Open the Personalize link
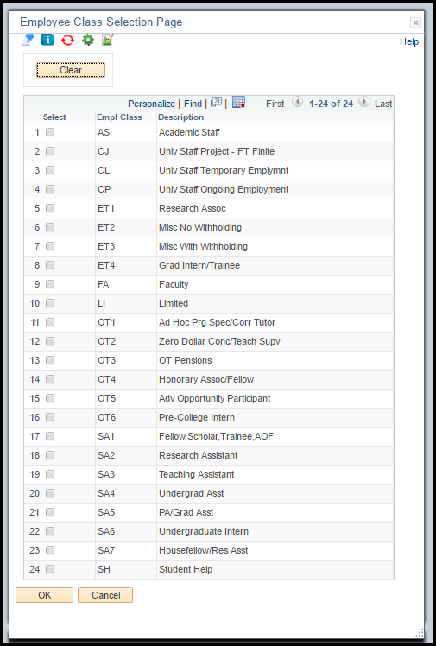 click(x=151, y=104)
